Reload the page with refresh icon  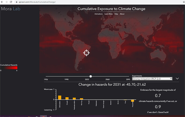11,2
